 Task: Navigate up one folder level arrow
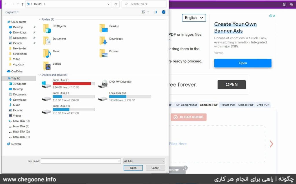point(23,4)
